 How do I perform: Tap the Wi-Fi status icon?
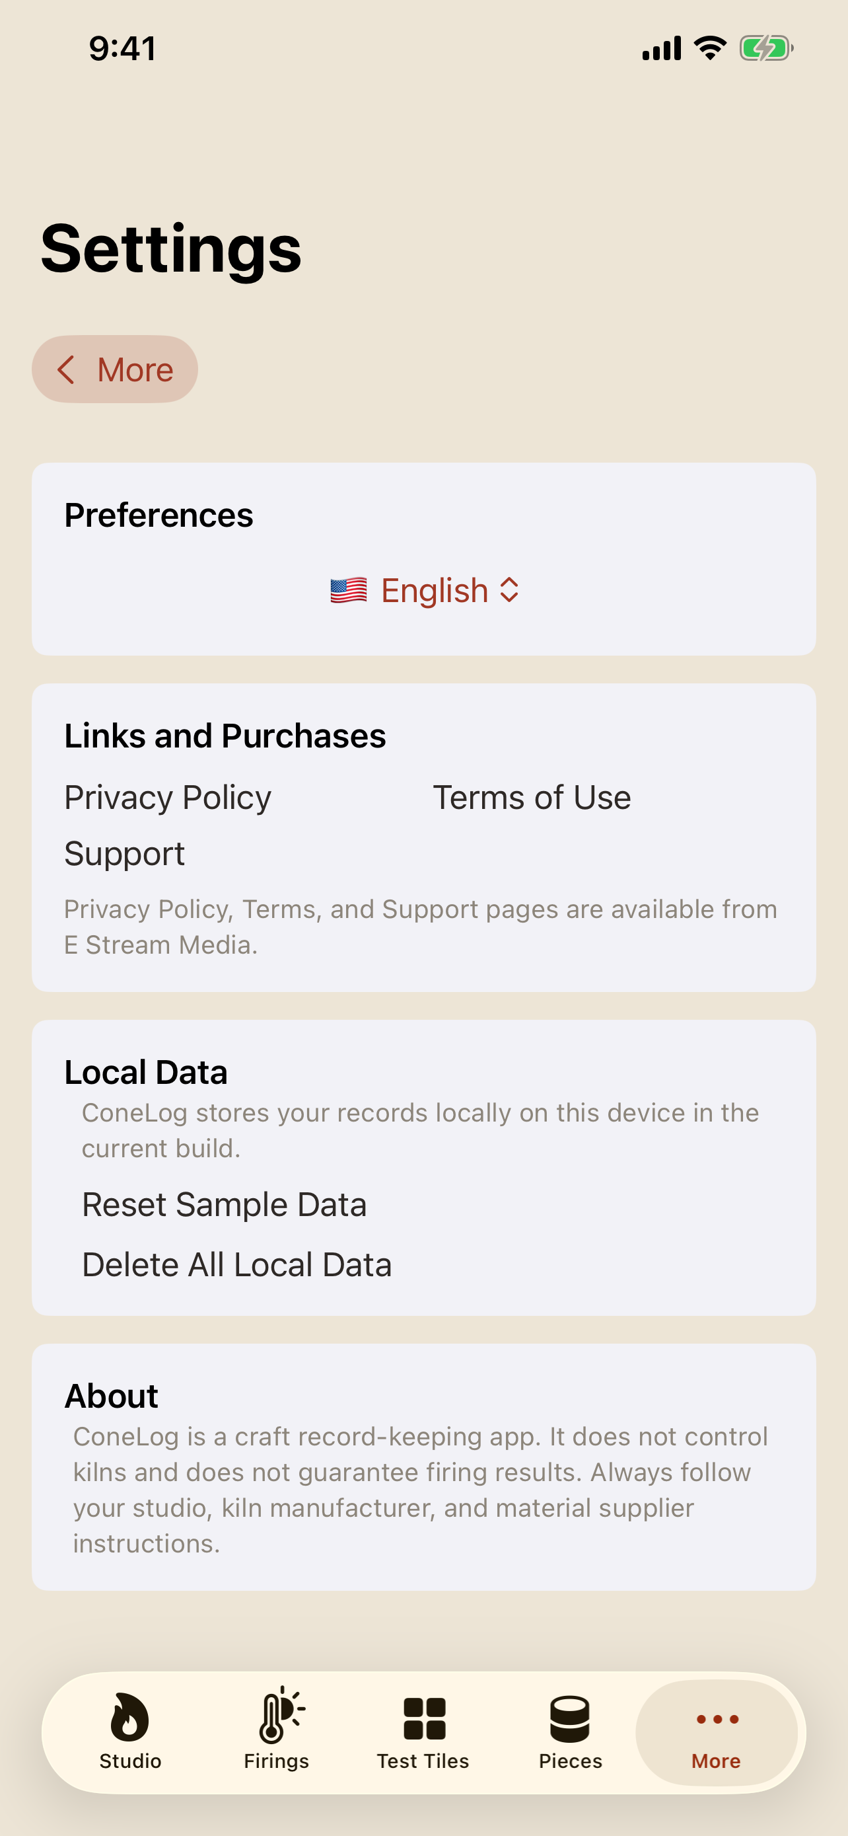click(x=710, y=48)
